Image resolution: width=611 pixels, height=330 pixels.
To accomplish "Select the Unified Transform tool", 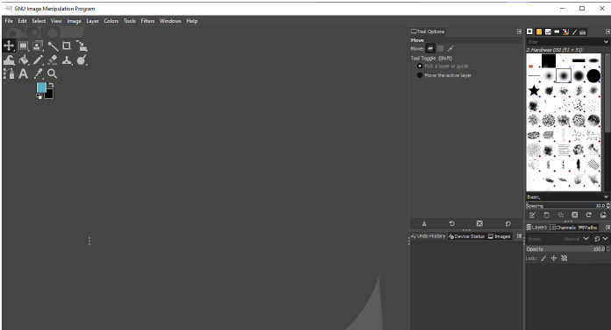I will 82,46.
